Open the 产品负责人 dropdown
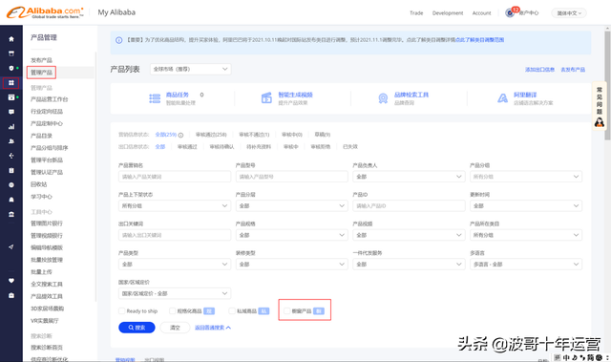The width and height of the screenshot is (611, 362). (x=409, y=177)
